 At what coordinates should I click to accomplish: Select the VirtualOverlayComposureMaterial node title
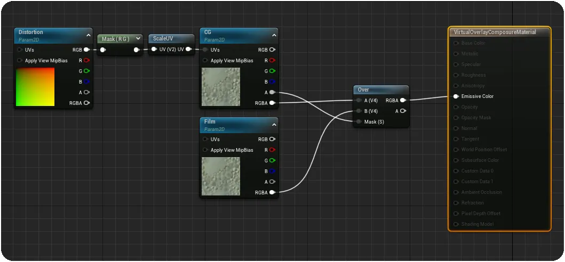point(495,32)
